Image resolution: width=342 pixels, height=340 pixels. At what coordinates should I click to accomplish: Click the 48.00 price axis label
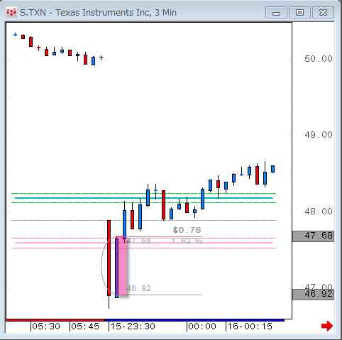[319, 212]
